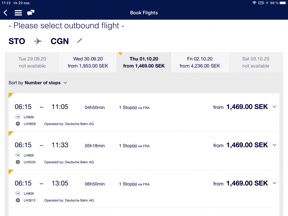The image size is (288, 216).
Task: Select the Wed 30.09.20 date tab
Action: tap(88, 62)
